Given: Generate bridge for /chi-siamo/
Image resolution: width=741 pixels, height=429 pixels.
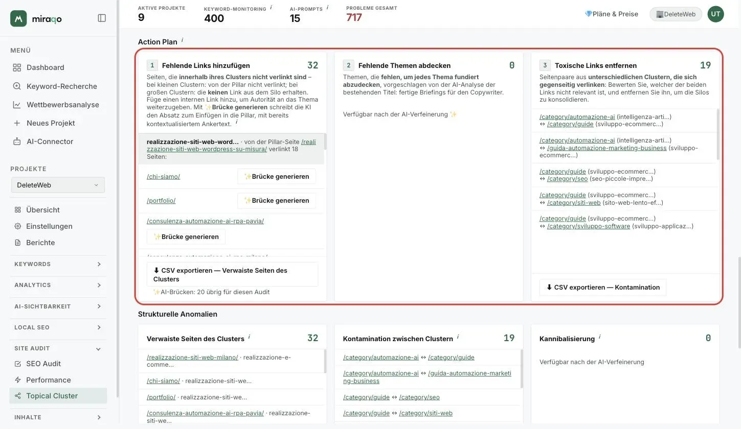Looking at the screenshot, I should (277, 176).
